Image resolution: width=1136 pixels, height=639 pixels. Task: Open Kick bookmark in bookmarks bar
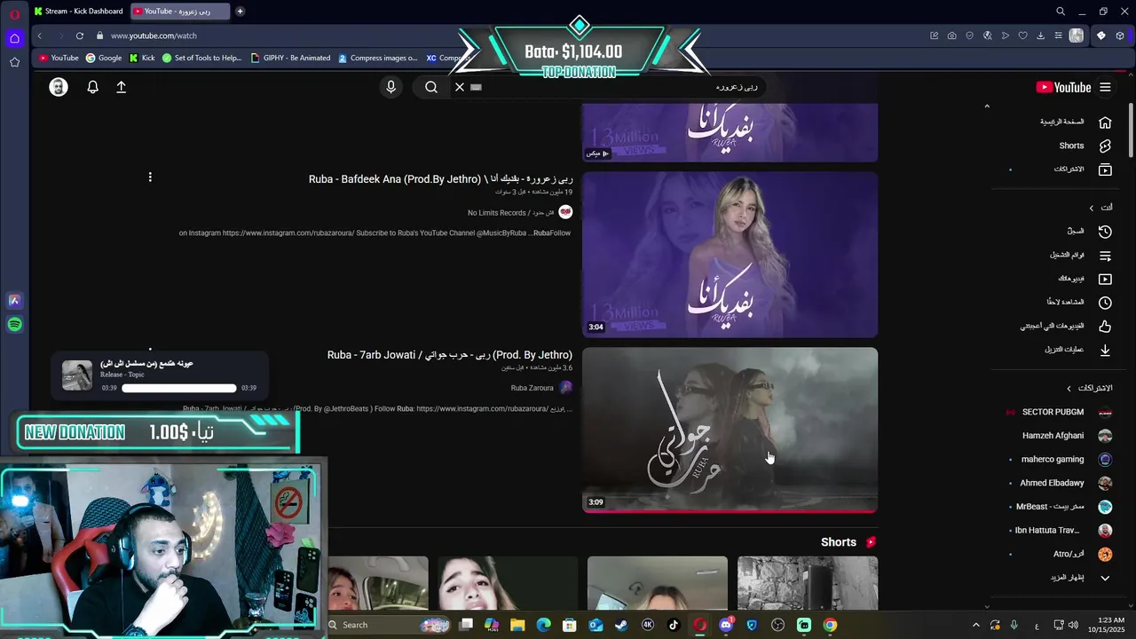click(142, 58)
